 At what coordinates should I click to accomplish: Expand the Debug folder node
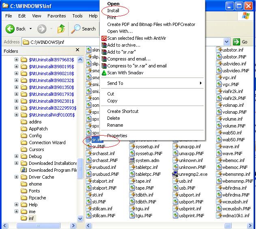tap(16, 156)
